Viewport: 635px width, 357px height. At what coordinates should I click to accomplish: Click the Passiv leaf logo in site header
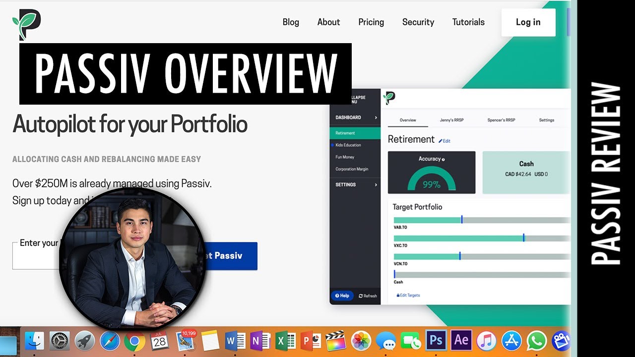pyautogui.click(x=27, y=24)
